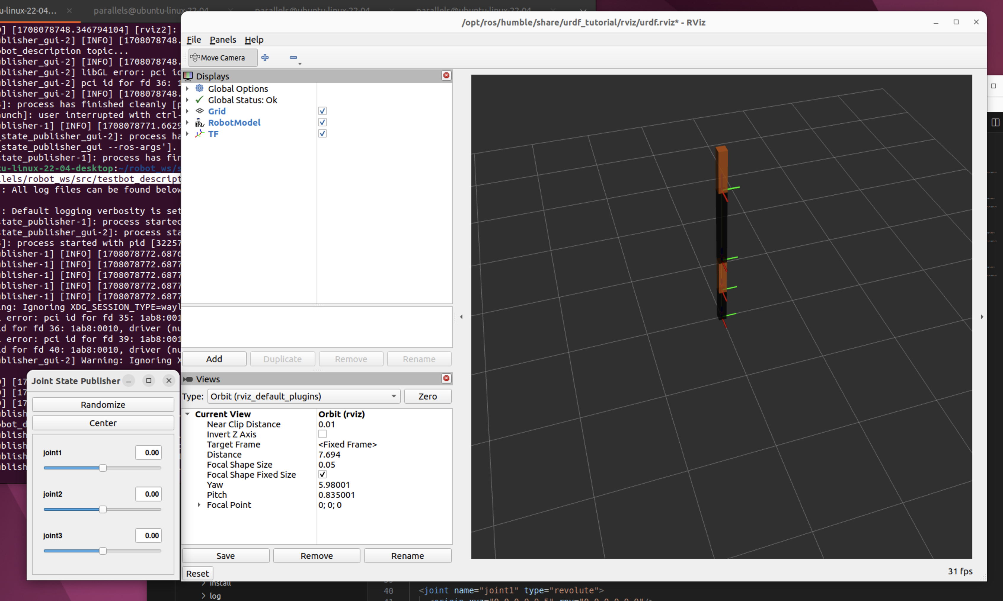Open the File menu
Screen dimensions: 1003x601
194,40
